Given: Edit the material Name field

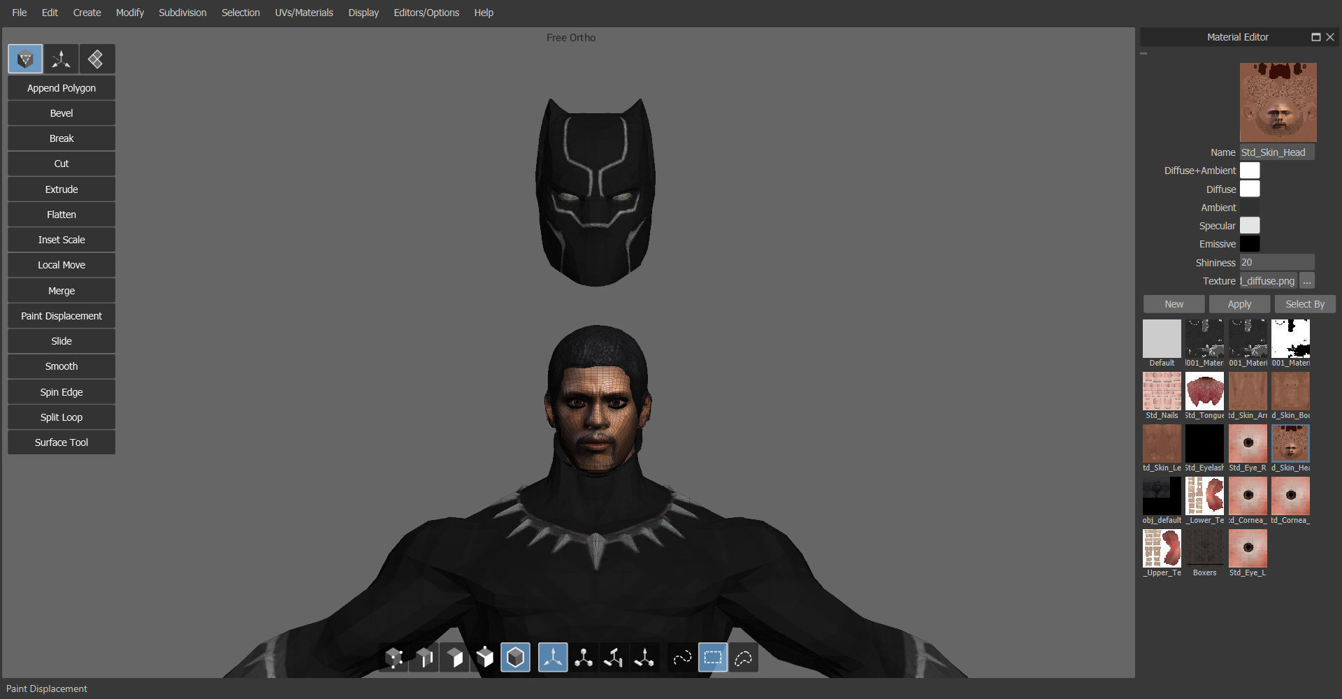Looking at the screenshot, I should (x=1277, y=152).
